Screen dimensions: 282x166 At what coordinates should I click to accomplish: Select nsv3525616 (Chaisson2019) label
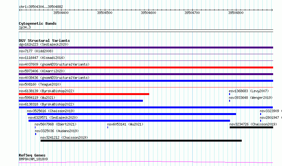pos(51,111)
